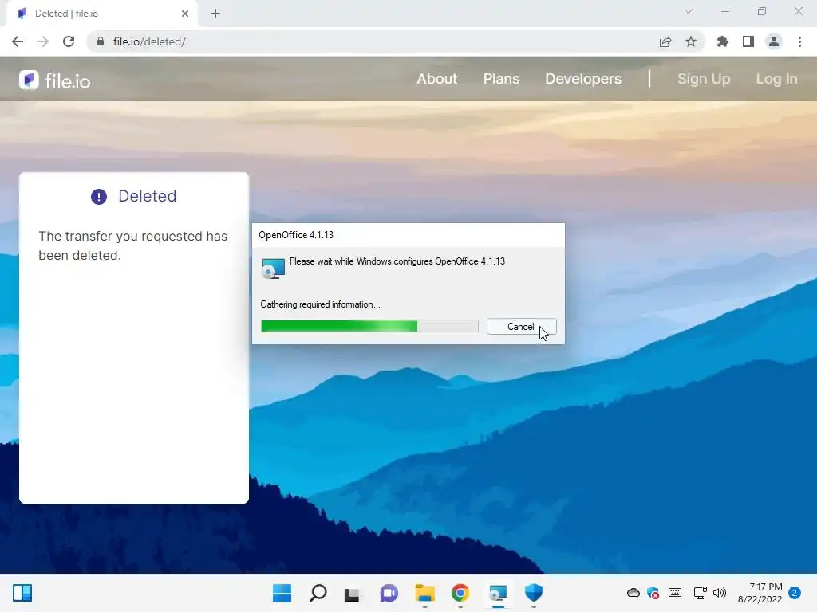Viewport: 817px width, 612px height.
Task: Select the Deleted | file.io tab
Action: click(102, 14)
